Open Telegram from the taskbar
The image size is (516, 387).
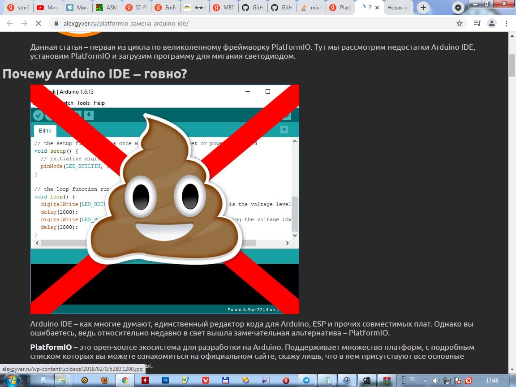[306, 380]
